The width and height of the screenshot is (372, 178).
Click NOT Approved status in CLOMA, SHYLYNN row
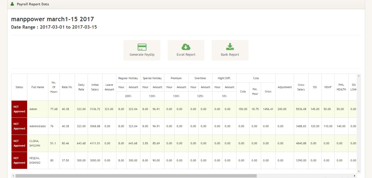19,143
